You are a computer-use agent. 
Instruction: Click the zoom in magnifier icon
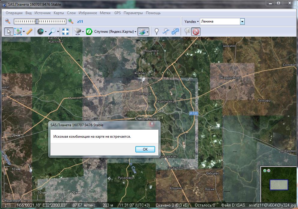click(x=71, y=21)
